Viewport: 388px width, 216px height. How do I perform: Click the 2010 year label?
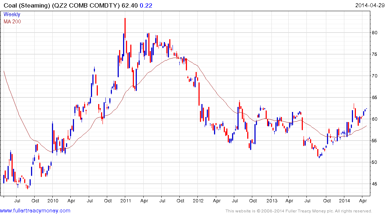[x=53, y=201]
